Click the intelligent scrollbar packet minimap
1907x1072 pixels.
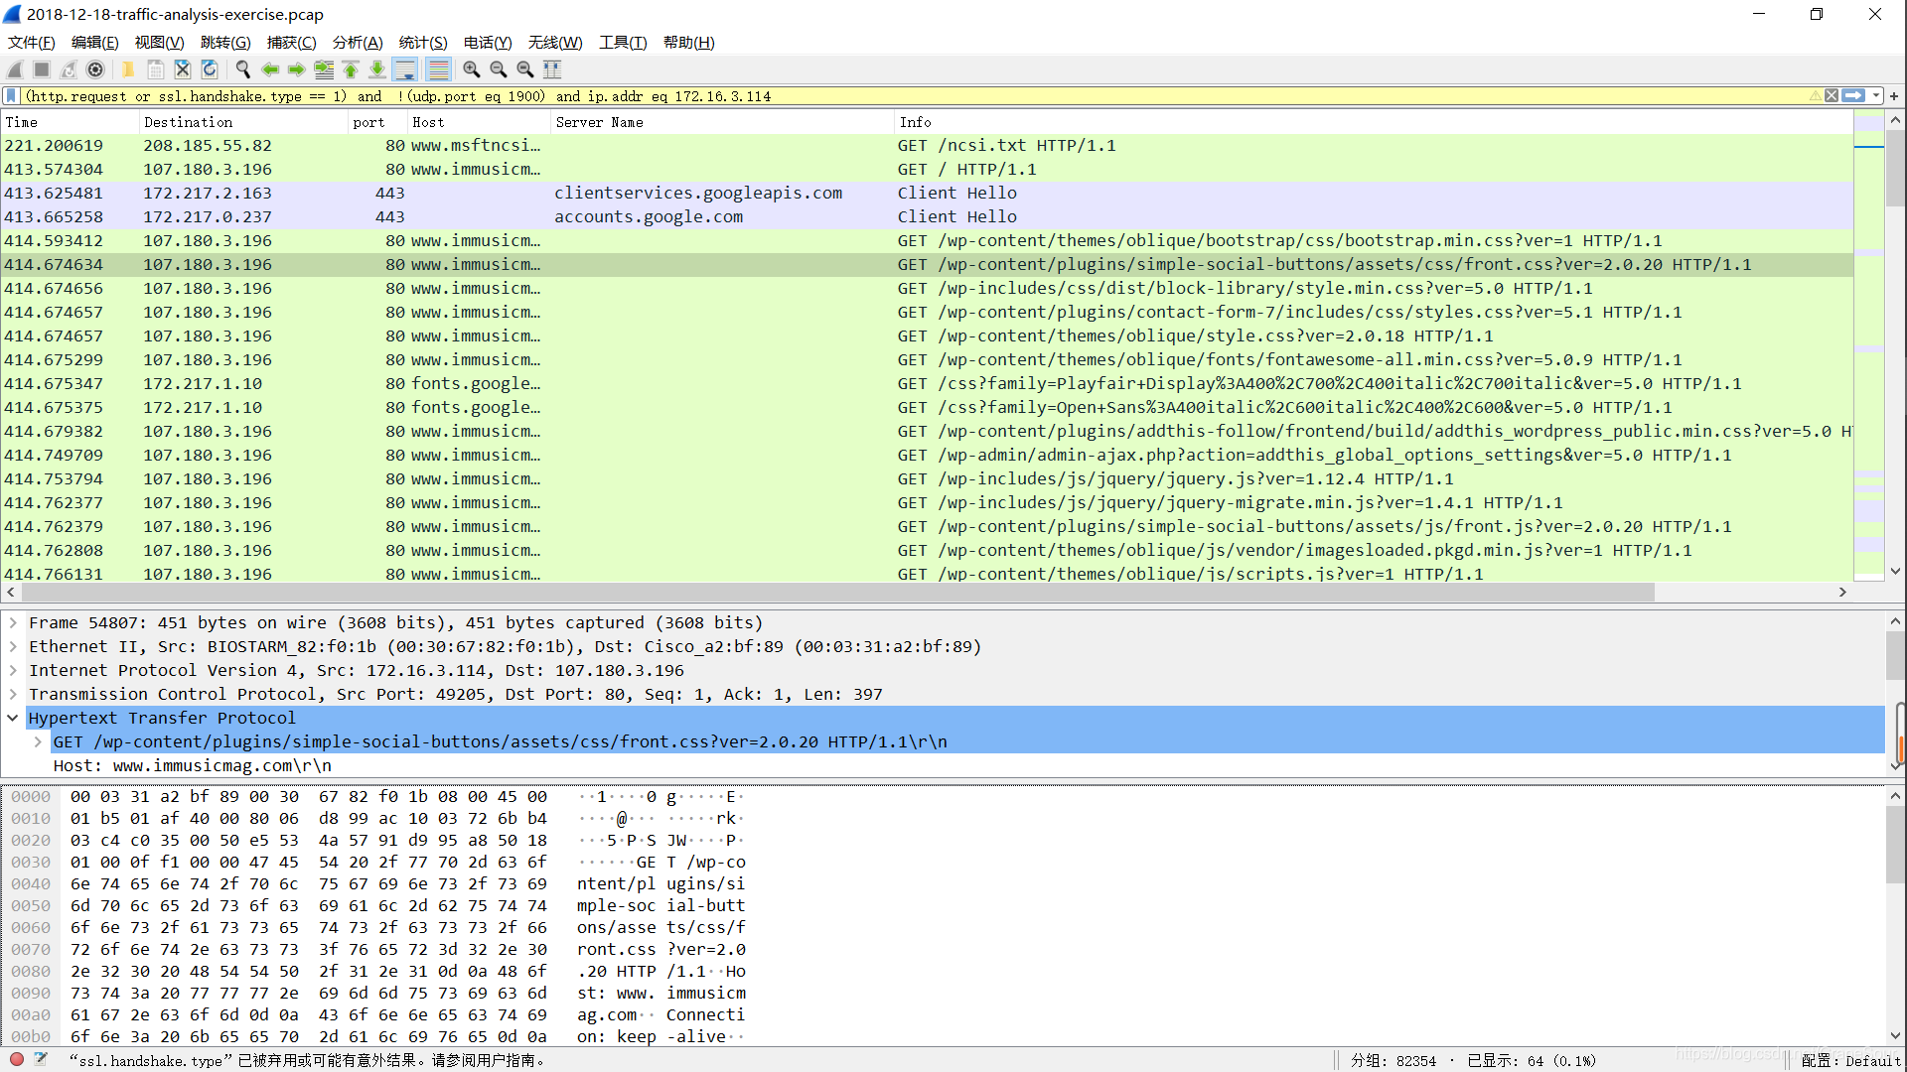point(1868,347)
